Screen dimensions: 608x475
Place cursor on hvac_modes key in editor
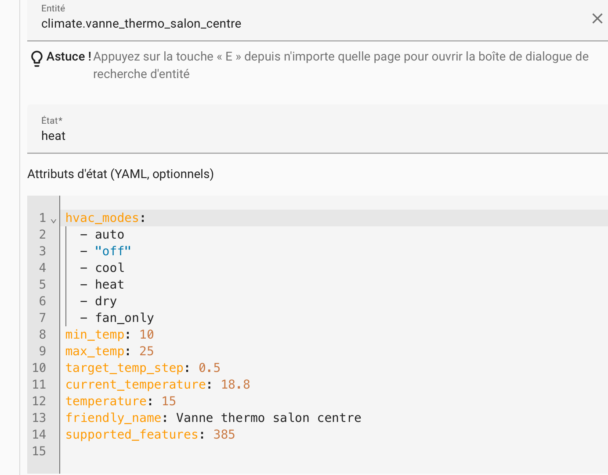(102, 218)
